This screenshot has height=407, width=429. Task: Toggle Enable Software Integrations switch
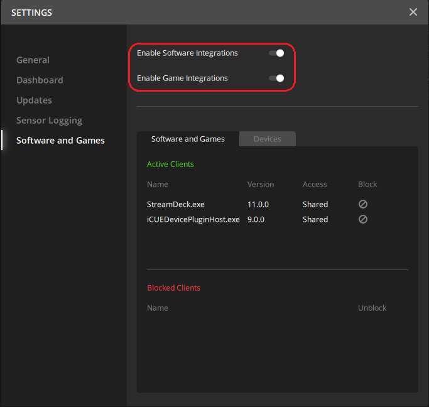(276, 53)
